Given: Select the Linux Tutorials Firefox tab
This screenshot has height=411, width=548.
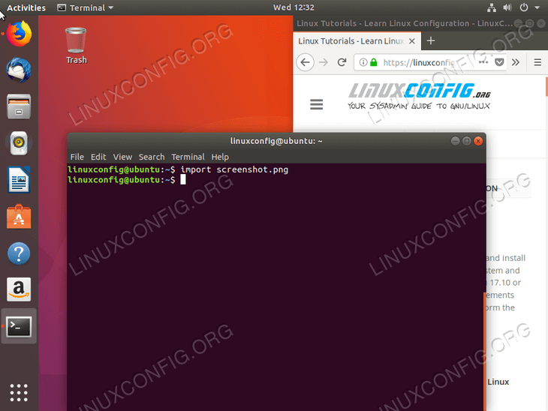Looking at the screenshot, I should click(357, 41).
